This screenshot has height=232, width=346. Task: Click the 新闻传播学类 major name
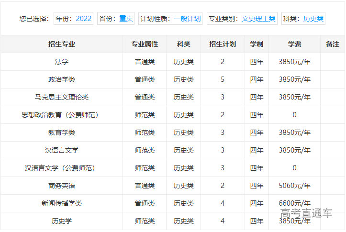point(62,203)
